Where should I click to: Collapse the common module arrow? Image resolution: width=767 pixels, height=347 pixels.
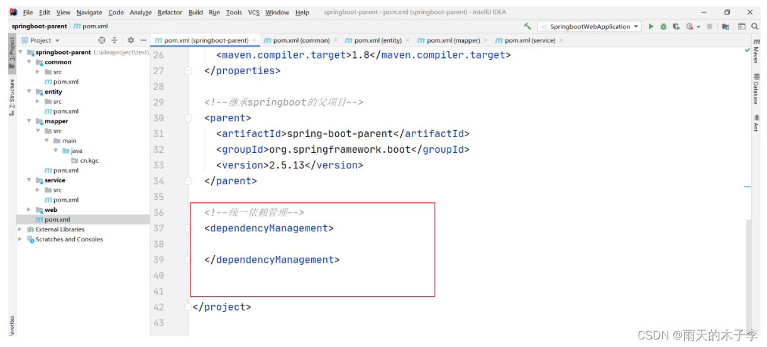click(x=29, y=62)
